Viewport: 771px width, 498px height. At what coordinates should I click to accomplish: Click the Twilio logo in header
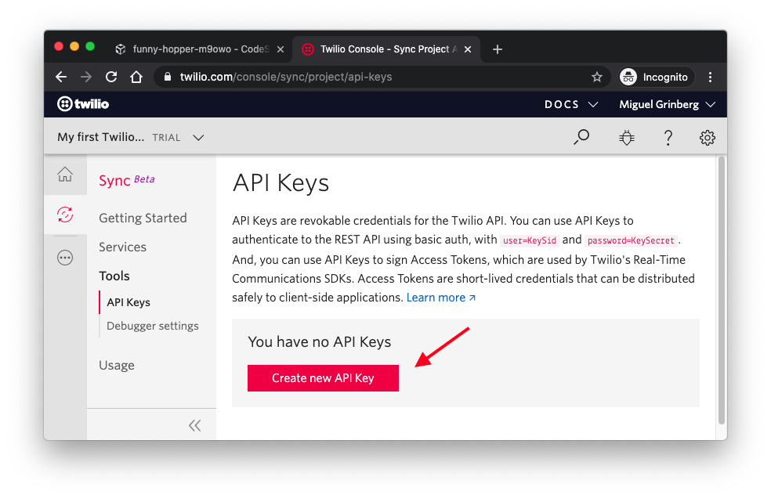pos(83,104)
